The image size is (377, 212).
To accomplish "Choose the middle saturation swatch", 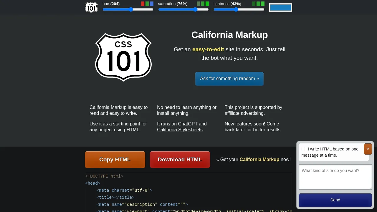I will (x=203, y=4).
